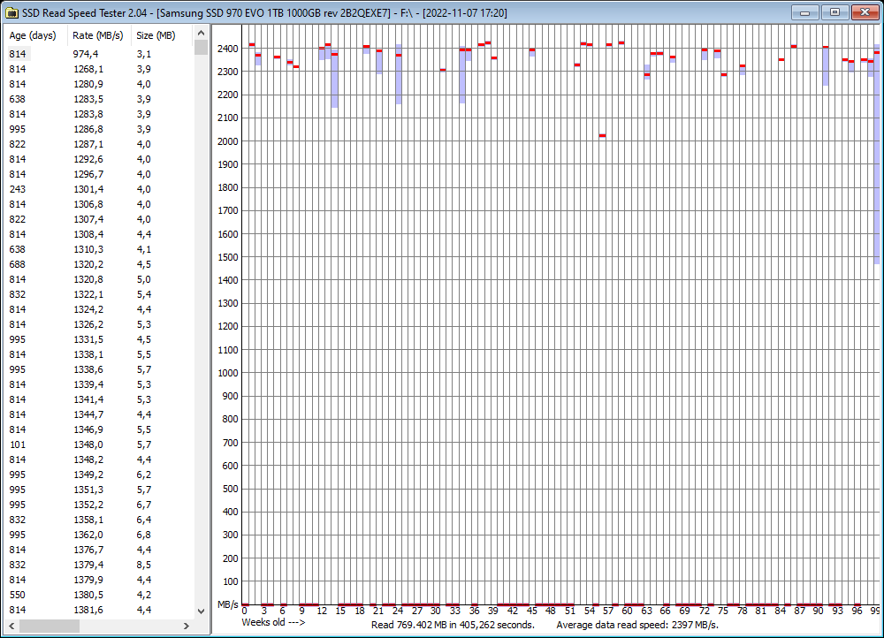The height and width of the screenshot is (638, 884).
Task: Sort the list by Size (MB) header
Action: point(156,35)
